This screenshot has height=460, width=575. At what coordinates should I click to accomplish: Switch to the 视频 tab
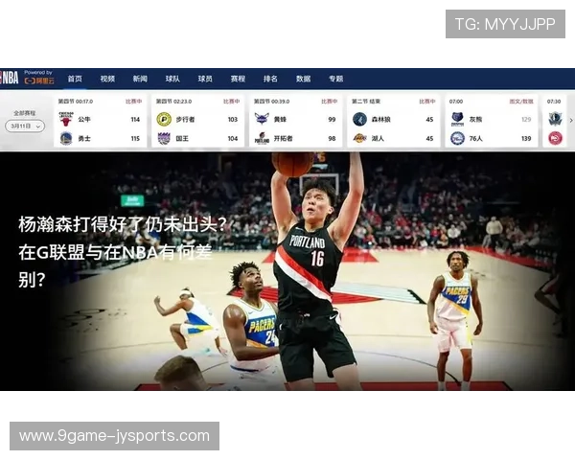tap(107, 79)
